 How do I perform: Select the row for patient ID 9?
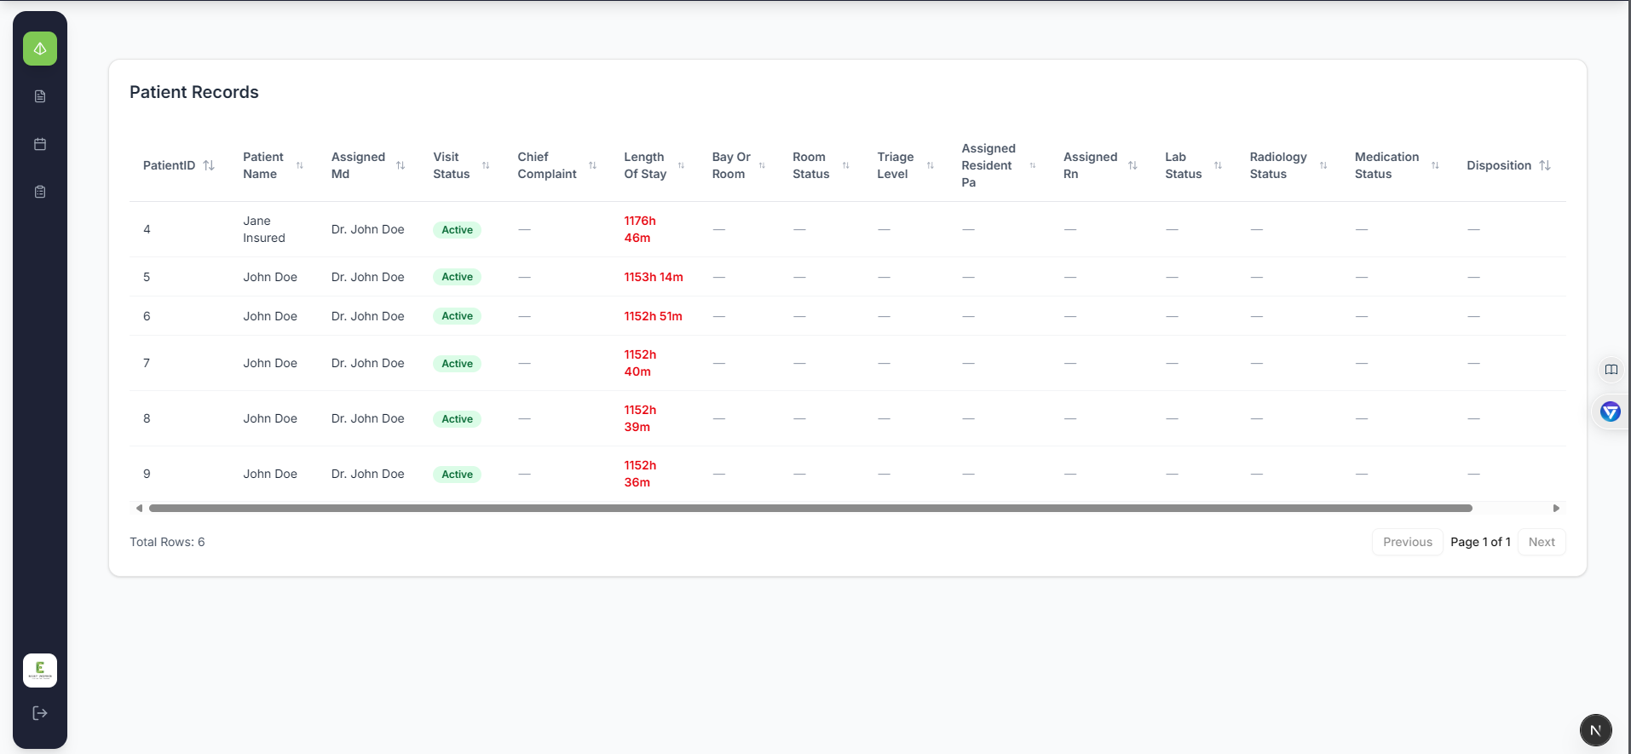point(147,474)
